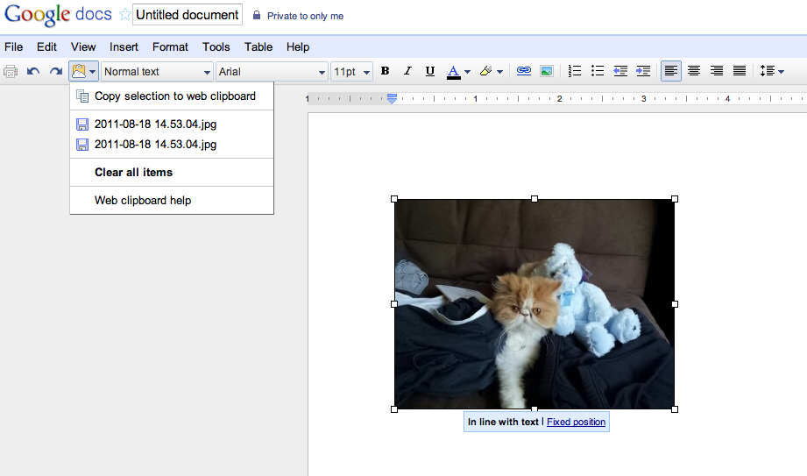Click the Redo arrow icon
Image resolution: width=807 pixels, height=476 pixels.
tap(55, 71)
